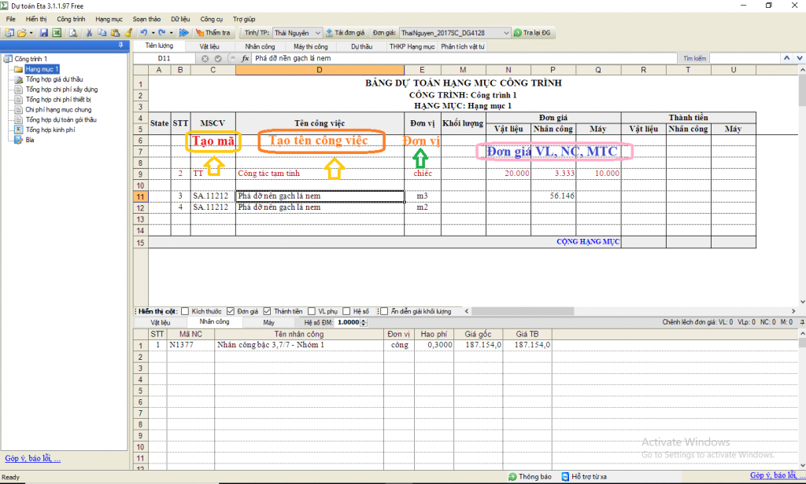The width and height of the screenshot is (806, 484).
Task: Uncheck the Đơn giá checkbox
Action: coord(231,311)
